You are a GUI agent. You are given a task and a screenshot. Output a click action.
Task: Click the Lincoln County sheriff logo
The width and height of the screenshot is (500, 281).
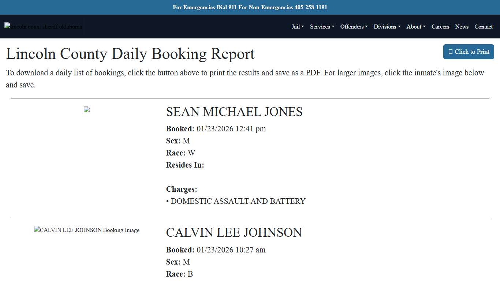[43, 26]
